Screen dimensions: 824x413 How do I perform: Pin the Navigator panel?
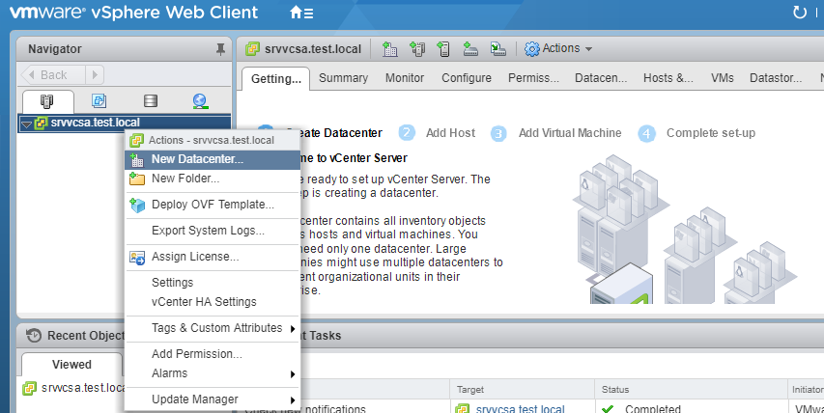tap(220, 49)
